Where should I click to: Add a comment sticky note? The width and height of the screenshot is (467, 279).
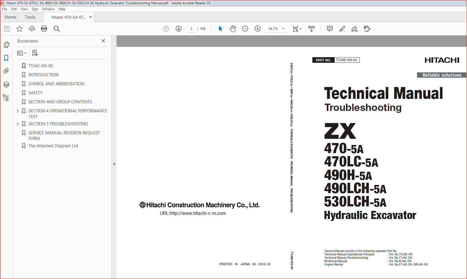[x=330, y=29]
